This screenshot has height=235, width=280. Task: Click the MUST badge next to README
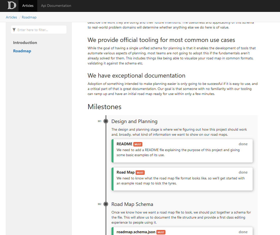tap(138, 144)
